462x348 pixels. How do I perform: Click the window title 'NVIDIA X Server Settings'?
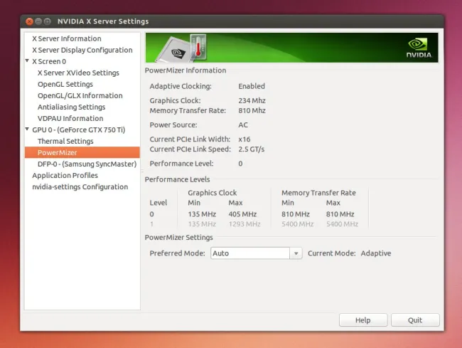click(103, 21)
